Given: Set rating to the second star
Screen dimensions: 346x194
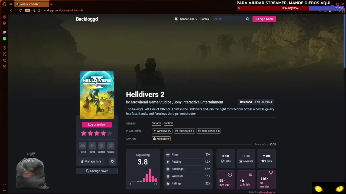Looking at the screenshot, I should point(90,133).
